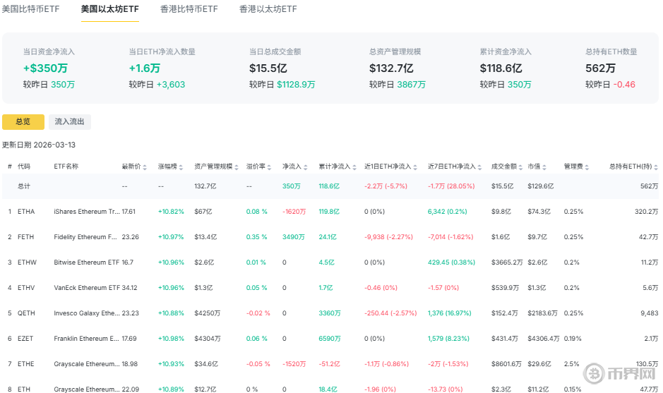Select VanEck Ethereum ETF name
The image size is (663, 393).
pos(87,287)
